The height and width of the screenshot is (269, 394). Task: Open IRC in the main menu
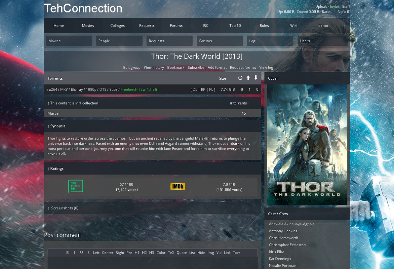point(205,26)
